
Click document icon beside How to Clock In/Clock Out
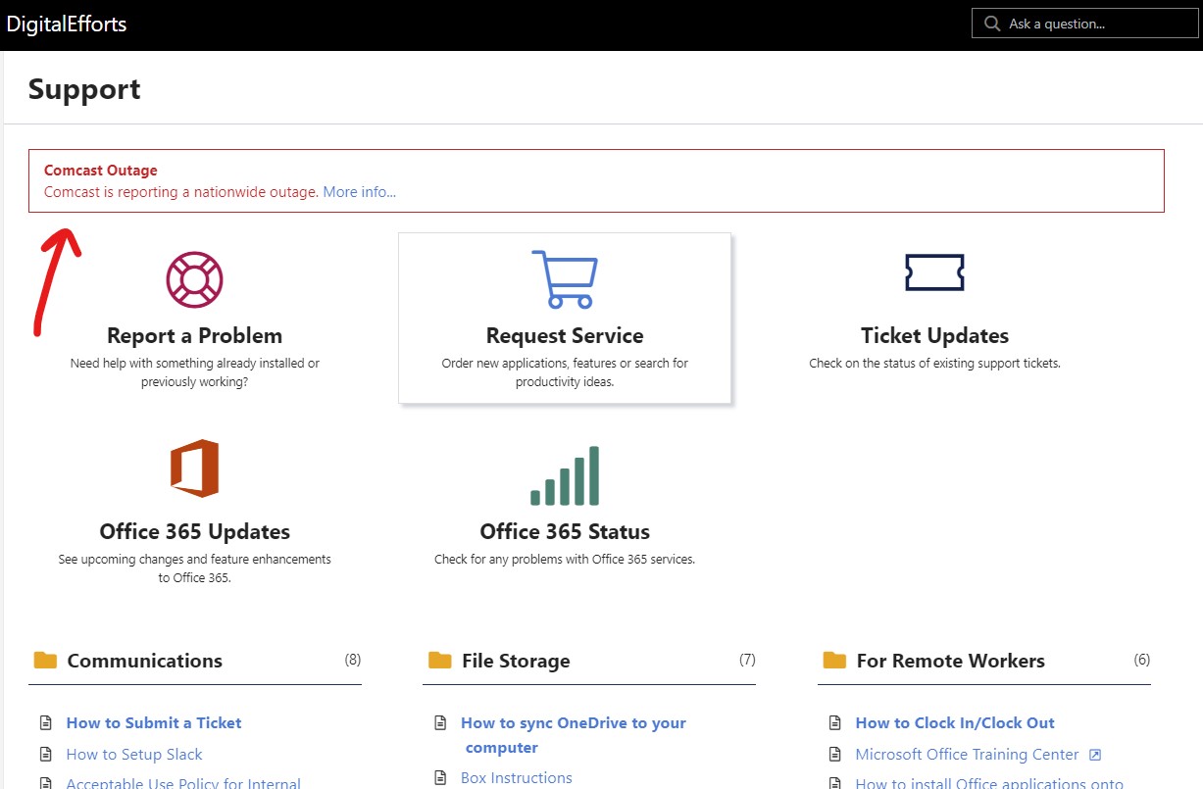[834, 723]
